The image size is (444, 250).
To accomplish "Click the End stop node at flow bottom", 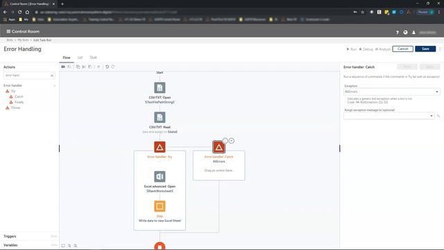I will click(160, 246).
